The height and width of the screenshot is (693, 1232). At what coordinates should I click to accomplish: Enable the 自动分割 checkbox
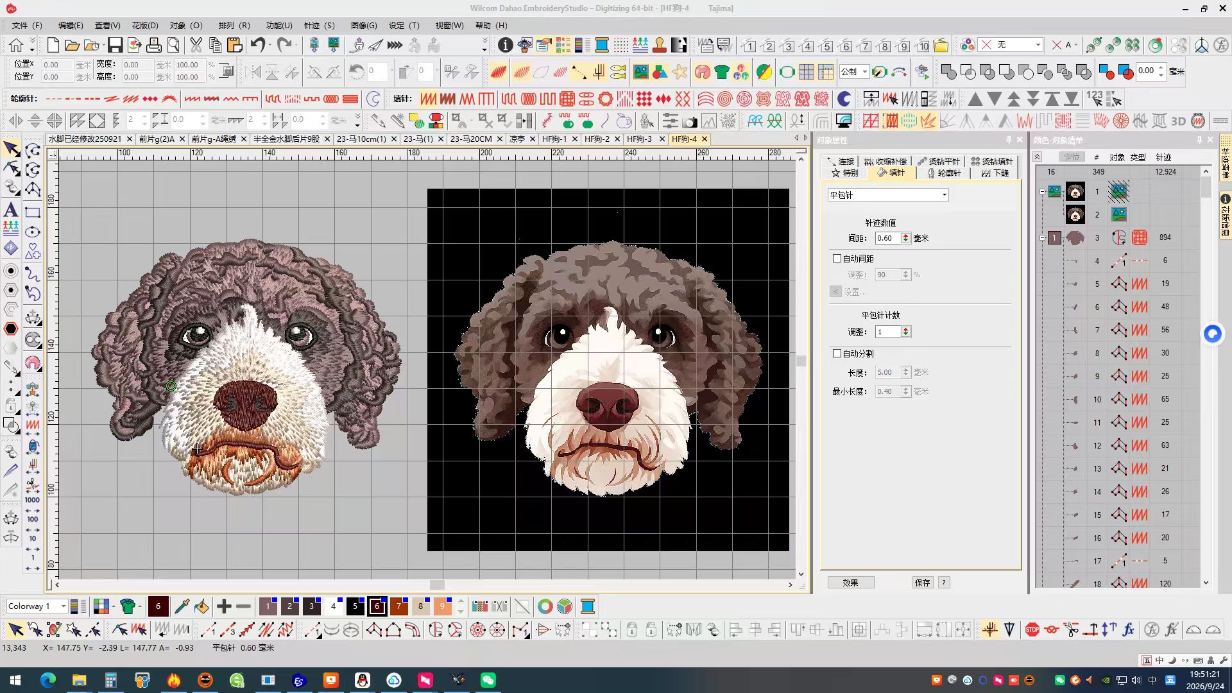[837, 354]
